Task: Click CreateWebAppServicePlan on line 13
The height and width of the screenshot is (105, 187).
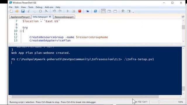Action: (x=50, y=40)
